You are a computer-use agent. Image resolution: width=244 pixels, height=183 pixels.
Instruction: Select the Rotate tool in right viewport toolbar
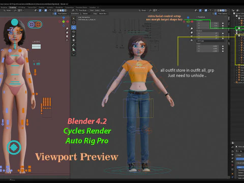pyautogui.click(x=74, y=32)
